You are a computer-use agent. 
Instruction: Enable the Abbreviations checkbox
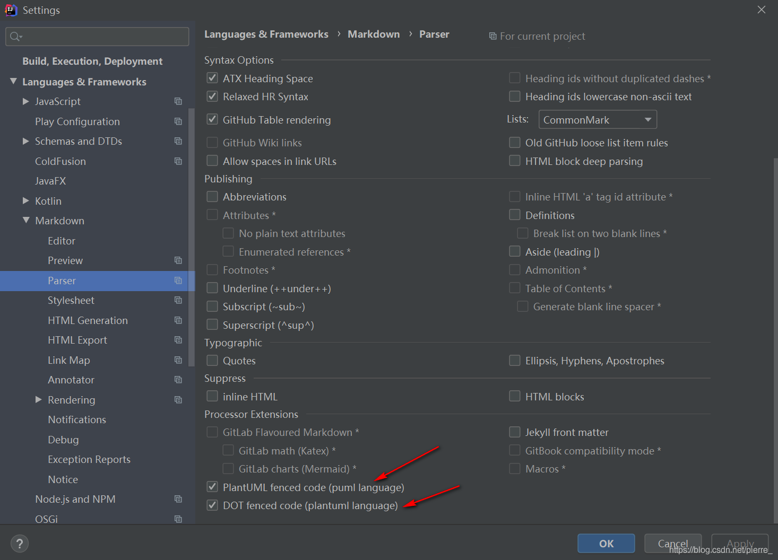pos(212,197)
